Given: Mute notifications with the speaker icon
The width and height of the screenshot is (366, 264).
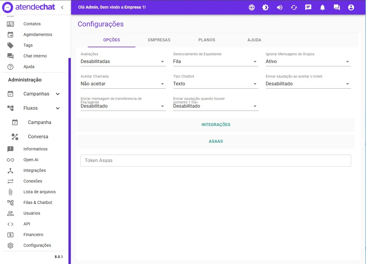Looking at the screenshot, I should point(280,7).
